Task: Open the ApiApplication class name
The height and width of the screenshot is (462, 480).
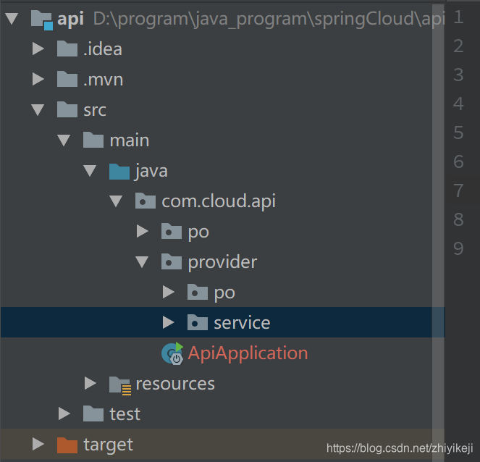Action: click(248, 354)
